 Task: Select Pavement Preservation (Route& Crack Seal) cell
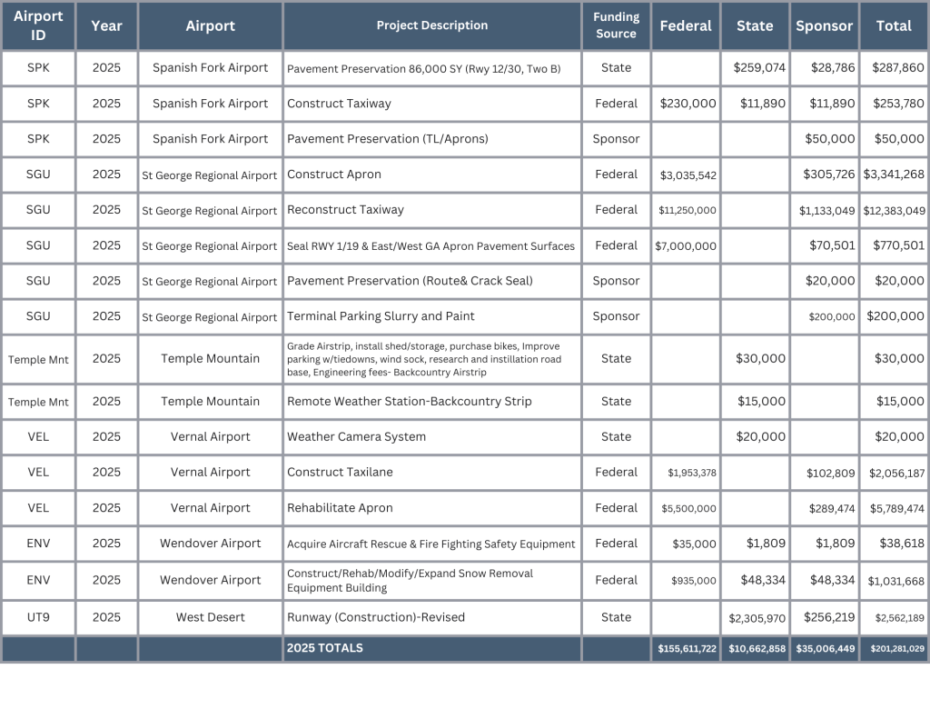[x=431, y=281]
